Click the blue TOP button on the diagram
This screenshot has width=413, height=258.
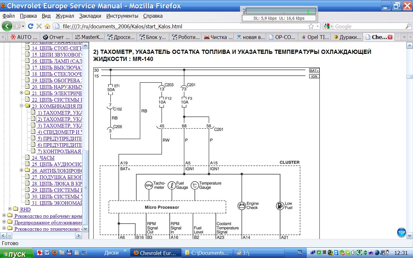[x=401, y=232]
